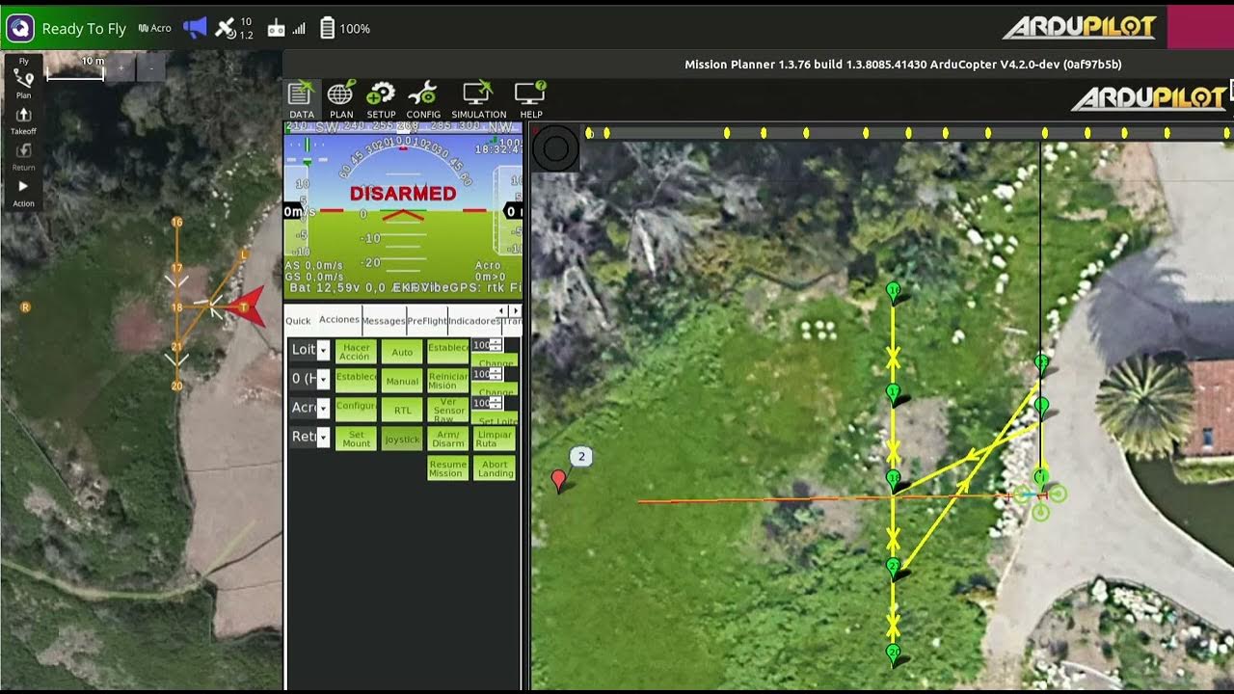Open Action menu in QGroundControl sidebar
The image size is (1234, 694).
pos(23,192)
